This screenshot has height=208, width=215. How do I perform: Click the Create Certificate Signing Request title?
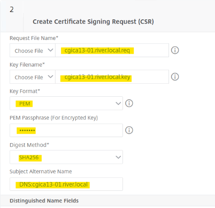point(93,22)
